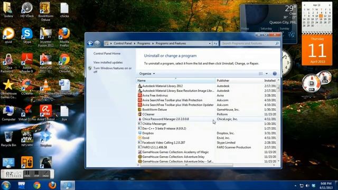Open CCleaner desktop shortcut
The width and height of the screenshot is (338, 190).
tap(27, 87)
